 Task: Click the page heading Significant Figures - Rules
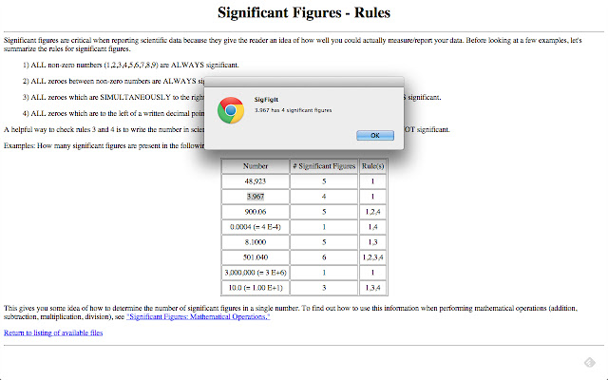[x=304, y=12]
